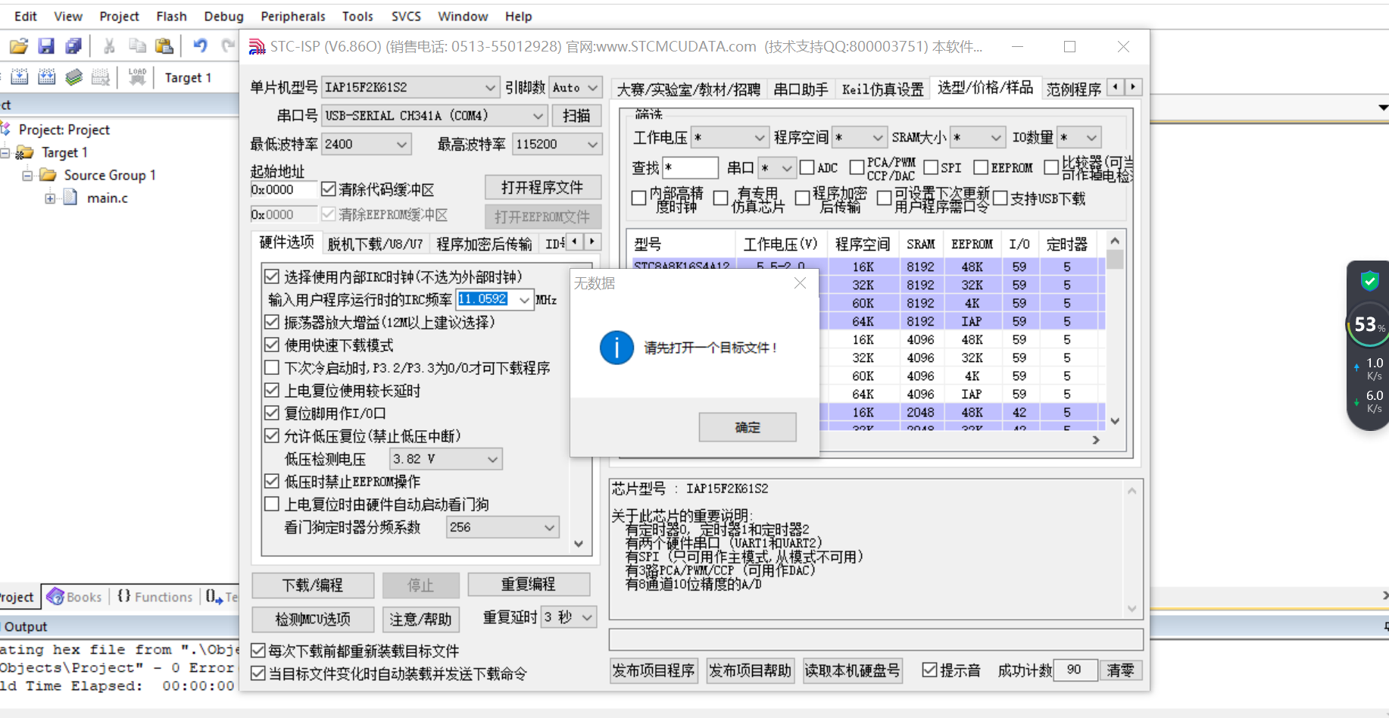Switch to the 脱机下载/U8/U7 tab

tap(375, 244)
